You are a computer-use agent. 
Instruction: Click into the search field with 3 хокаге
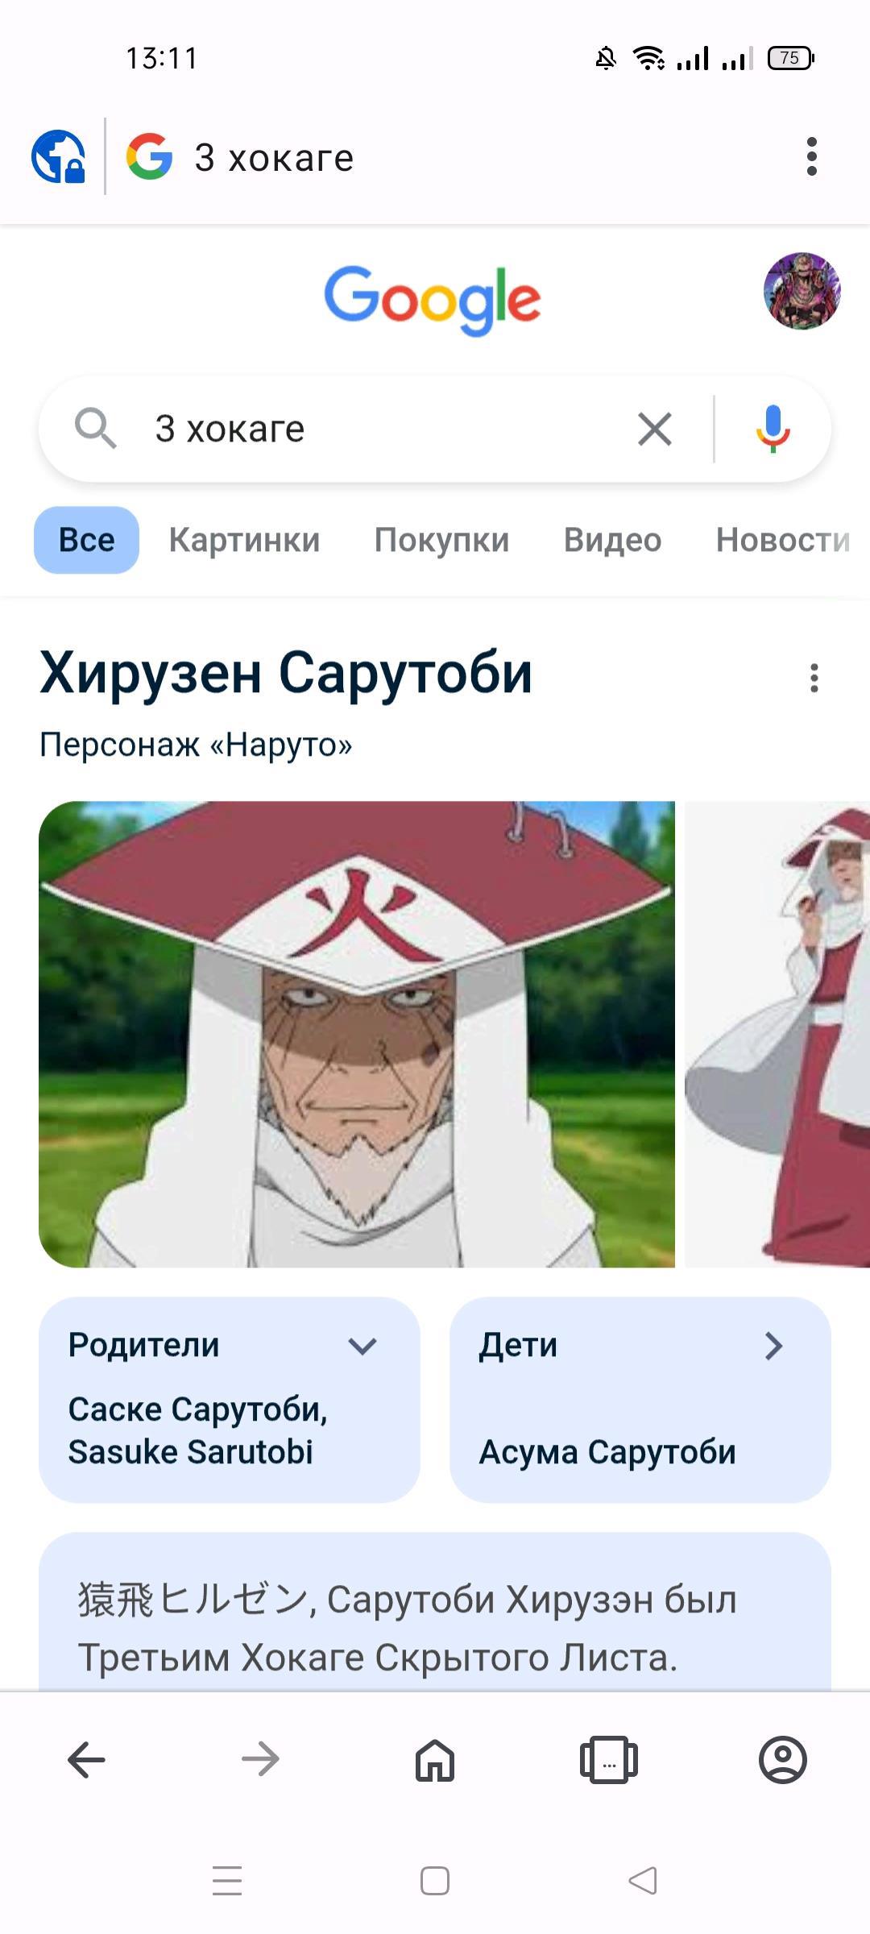[x=379, y=429]
